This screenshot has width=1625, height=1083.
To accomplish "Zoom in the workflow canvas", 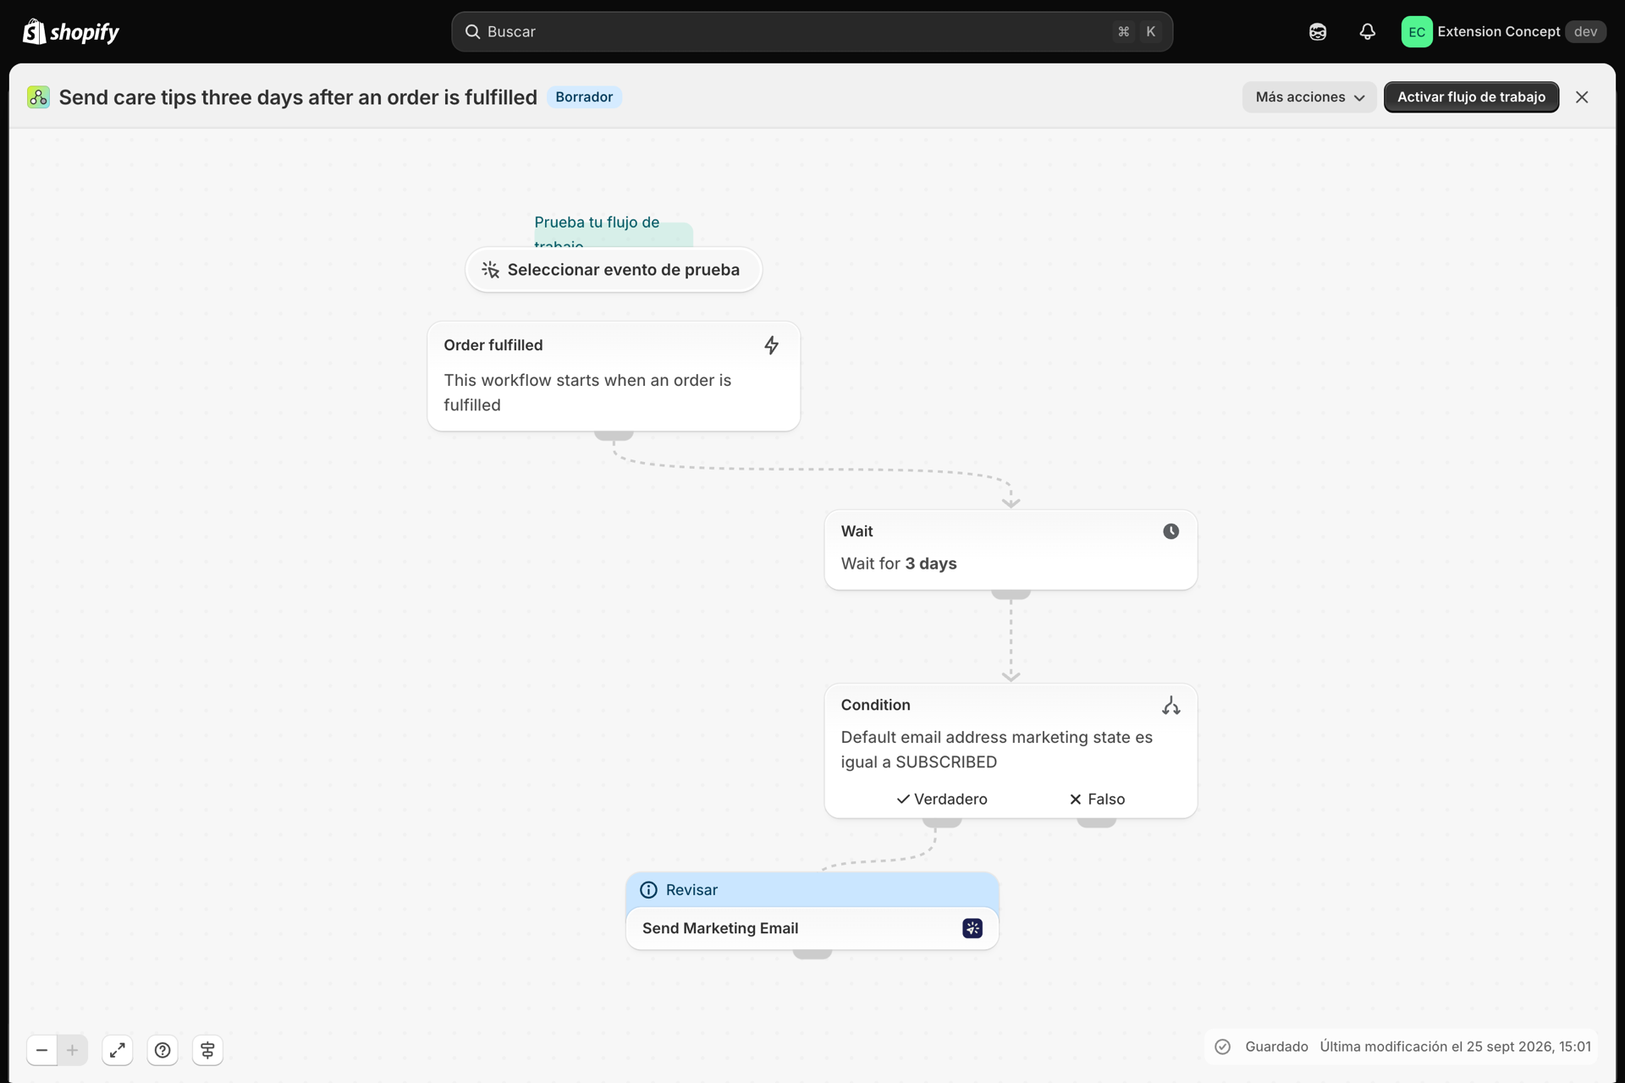I will [73, 1050].
